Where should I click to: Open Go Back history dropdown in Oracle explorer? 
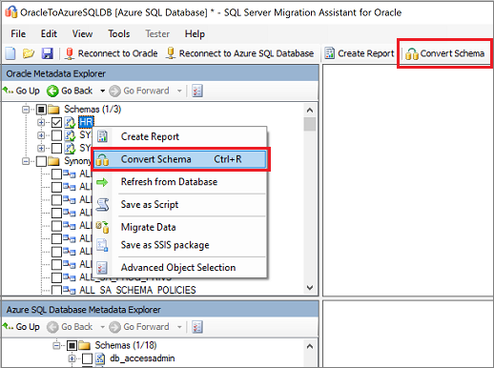pos(102,91)
